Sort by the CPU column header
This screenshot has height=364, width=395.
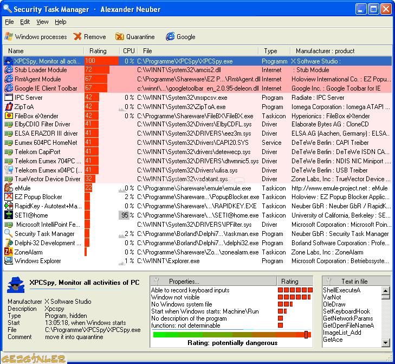tap(128, 51)
